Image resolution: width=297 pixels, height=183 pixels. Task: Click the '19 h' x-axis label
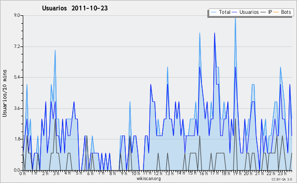tap(237, 174)
